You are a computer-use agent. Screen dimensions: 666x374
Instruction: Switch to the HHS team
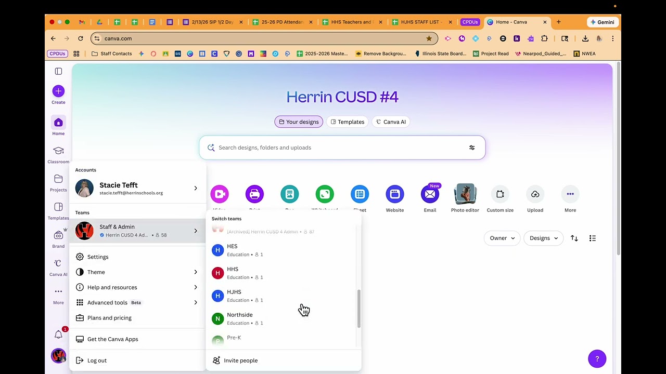coord(281,273)
